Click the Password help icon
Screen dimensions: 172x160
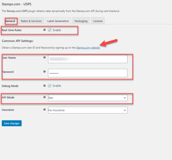tap(44, 72)
